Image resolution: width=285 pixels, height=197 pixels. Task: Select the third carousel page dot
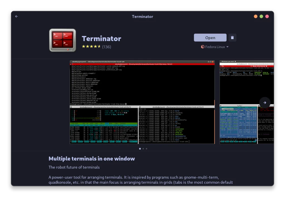click(x=146, y=149)
